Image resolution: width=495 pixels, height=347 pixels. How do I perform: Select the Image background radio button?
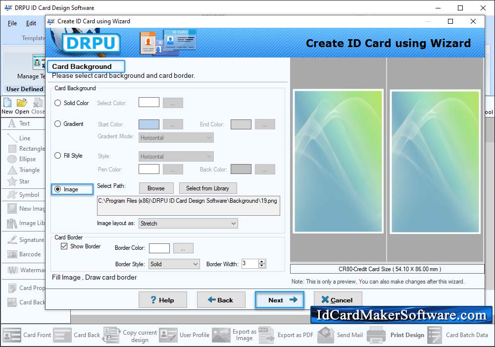(x=58, y=189)
